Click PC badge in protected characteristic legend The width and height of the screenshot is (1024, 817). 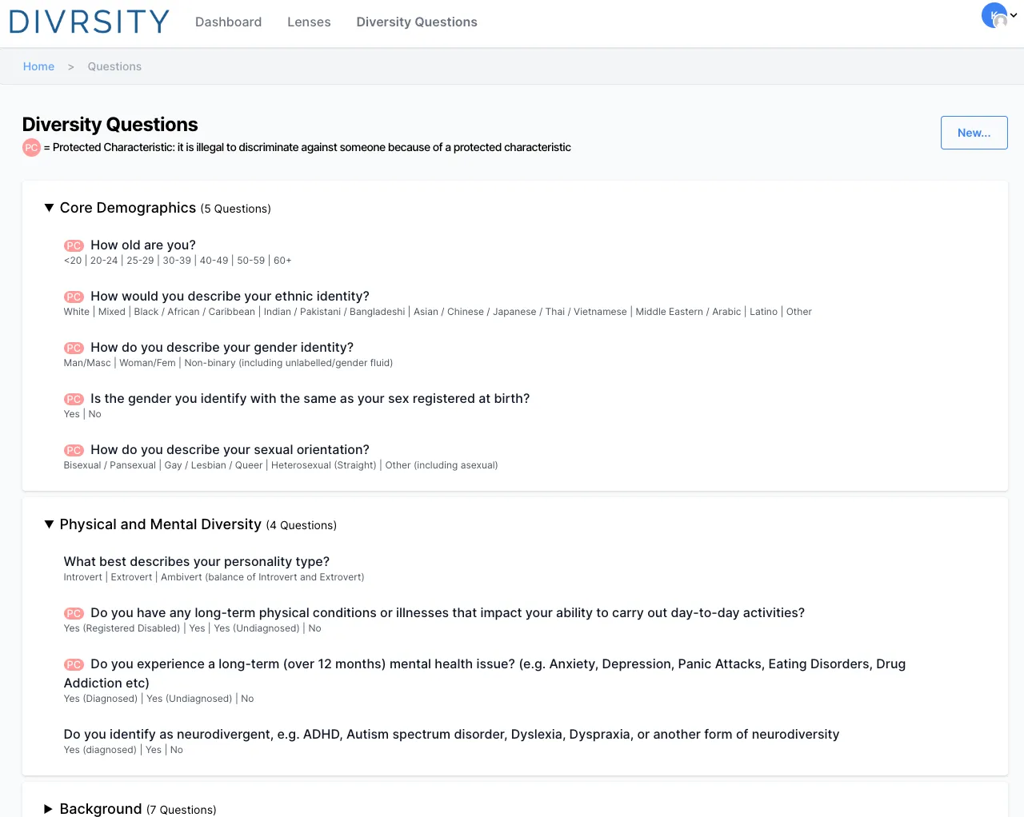click(31, 148)
